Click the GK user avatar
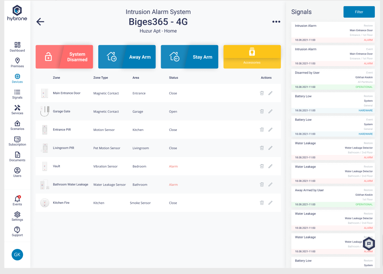Viewport: 383px width, 274px height. pyautogui.click(x=17, y=255)
